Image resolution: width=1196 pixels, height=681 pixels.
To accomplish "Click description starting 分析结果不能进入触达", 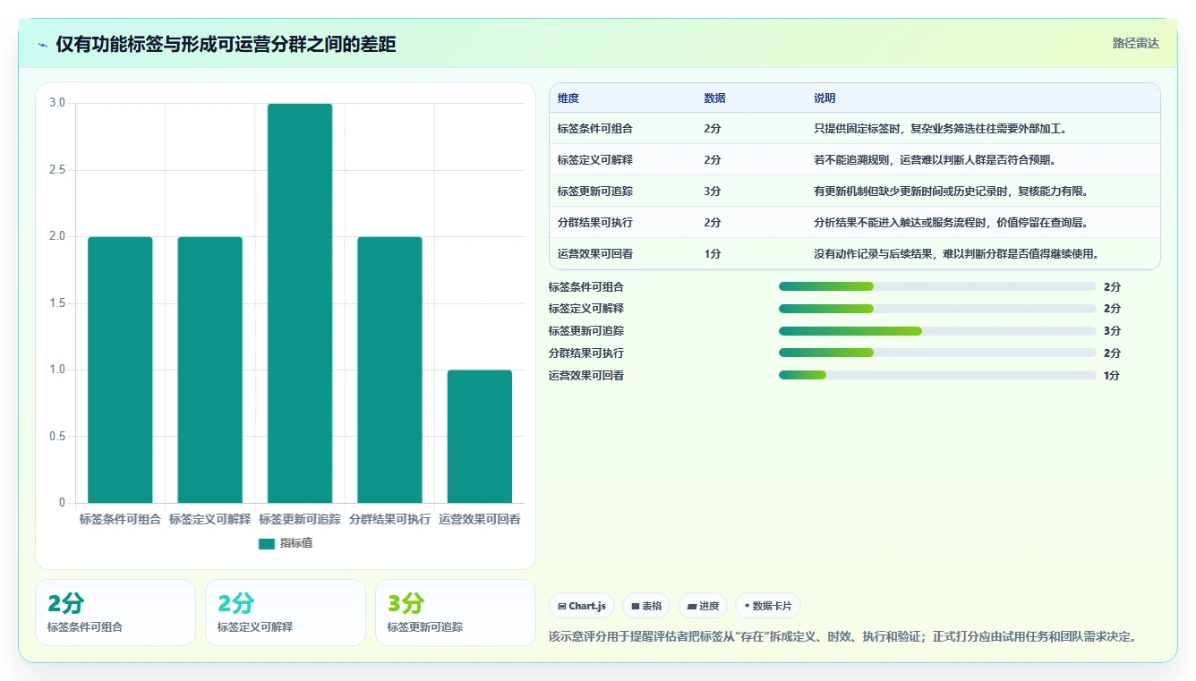I will pos(951,223).
